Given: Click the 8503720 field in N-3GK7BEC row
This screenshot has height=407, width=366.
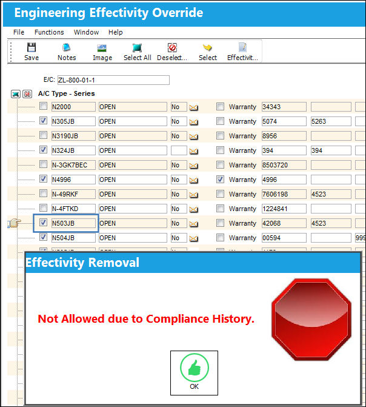Looking at the screenshot, I should click(x=284, y=165).
